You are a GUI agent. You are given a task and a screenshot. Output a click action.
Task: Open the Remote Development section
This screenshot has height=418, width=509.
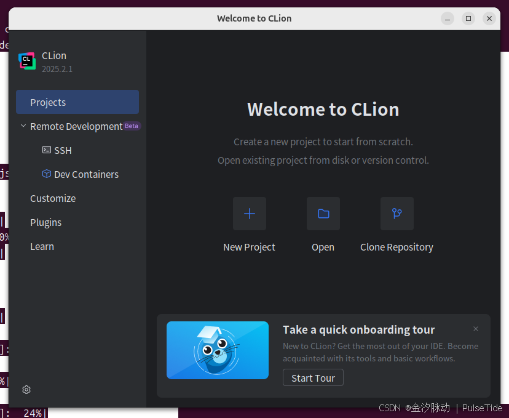[x=76, y=126]
